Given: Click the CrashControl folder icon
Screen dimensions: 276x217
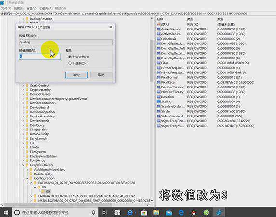Looking at the screenshot, I should click(x=27, y=86).
